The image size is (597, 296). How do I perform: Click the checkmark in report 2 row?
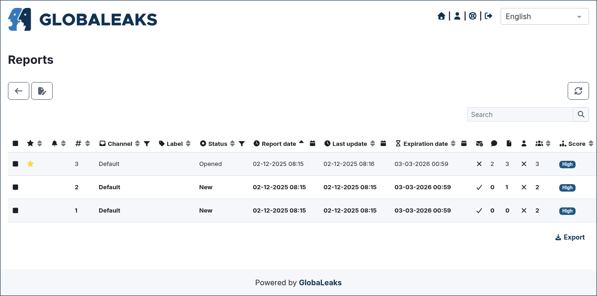click(x=479, y=187)
